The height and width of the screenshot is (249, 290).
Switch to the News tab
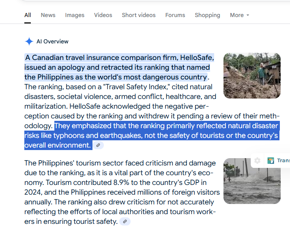pyautogui.click(x=48, y=15)
